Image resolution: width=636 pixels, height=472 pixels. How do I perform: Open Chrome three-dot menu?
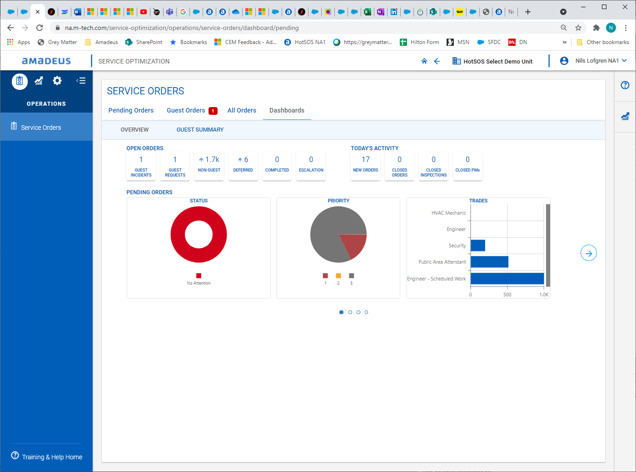[x=626, y=28]
